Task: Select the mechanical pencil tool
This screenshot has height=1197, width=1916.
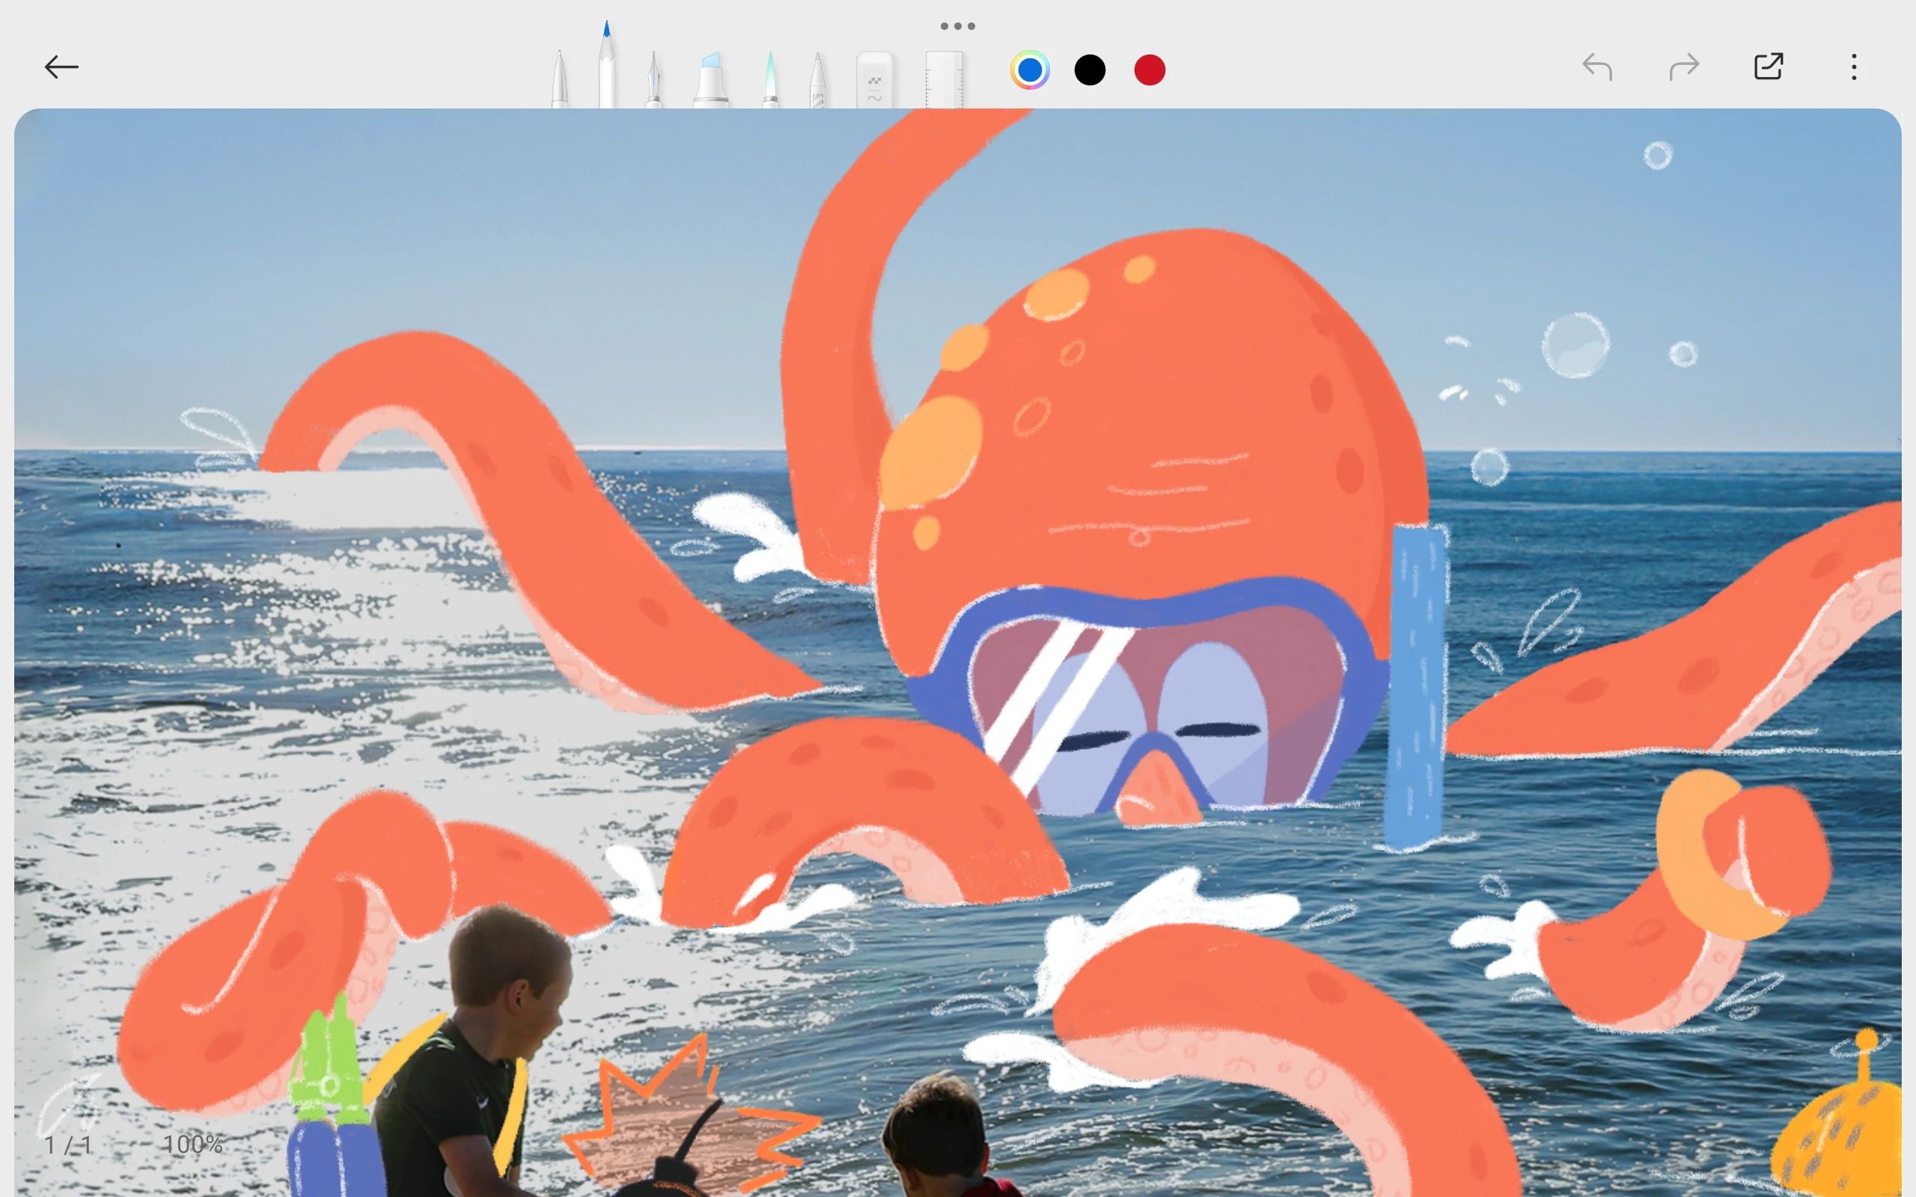Action: (x=818, y=79)
